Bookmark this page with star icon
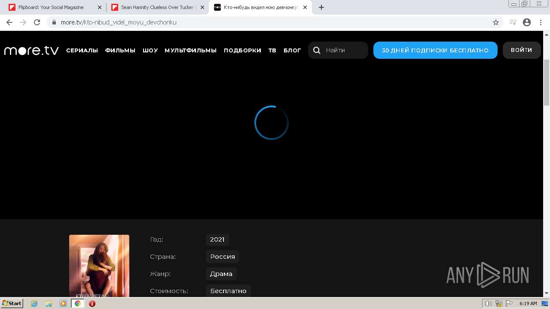Image resolution: width=550 pixels, height=309 pixels. (x=496, y=22)
